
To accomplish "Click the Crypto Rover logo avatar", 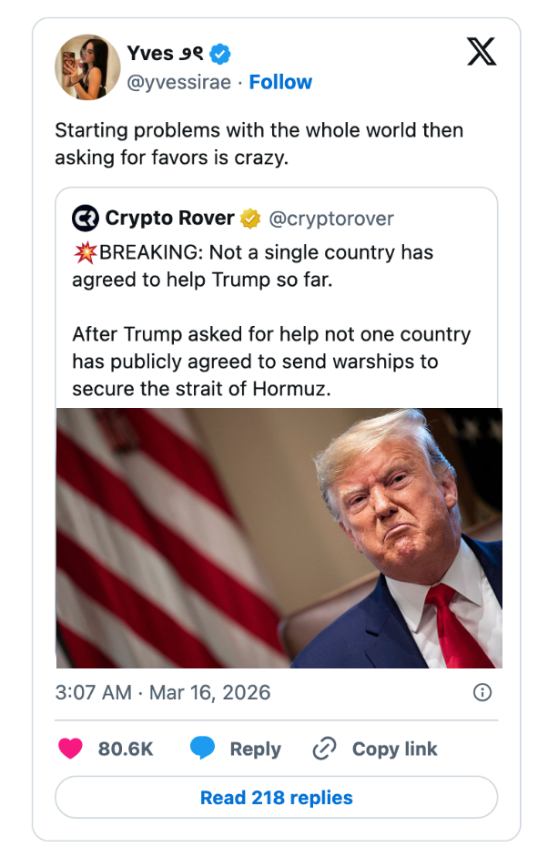I will (86, 219).
